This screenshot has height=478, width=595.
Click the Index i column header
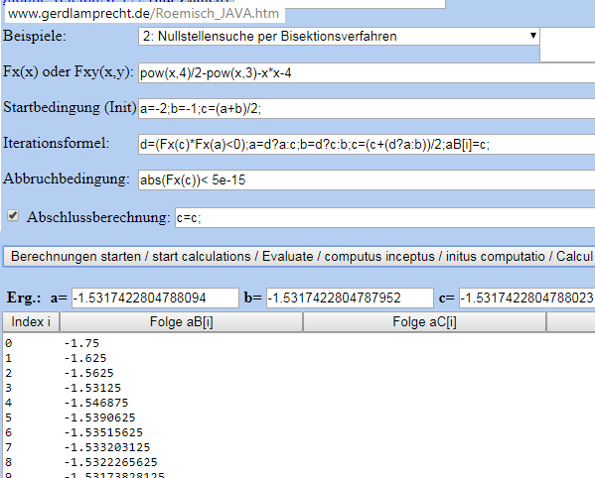point(31,322)
